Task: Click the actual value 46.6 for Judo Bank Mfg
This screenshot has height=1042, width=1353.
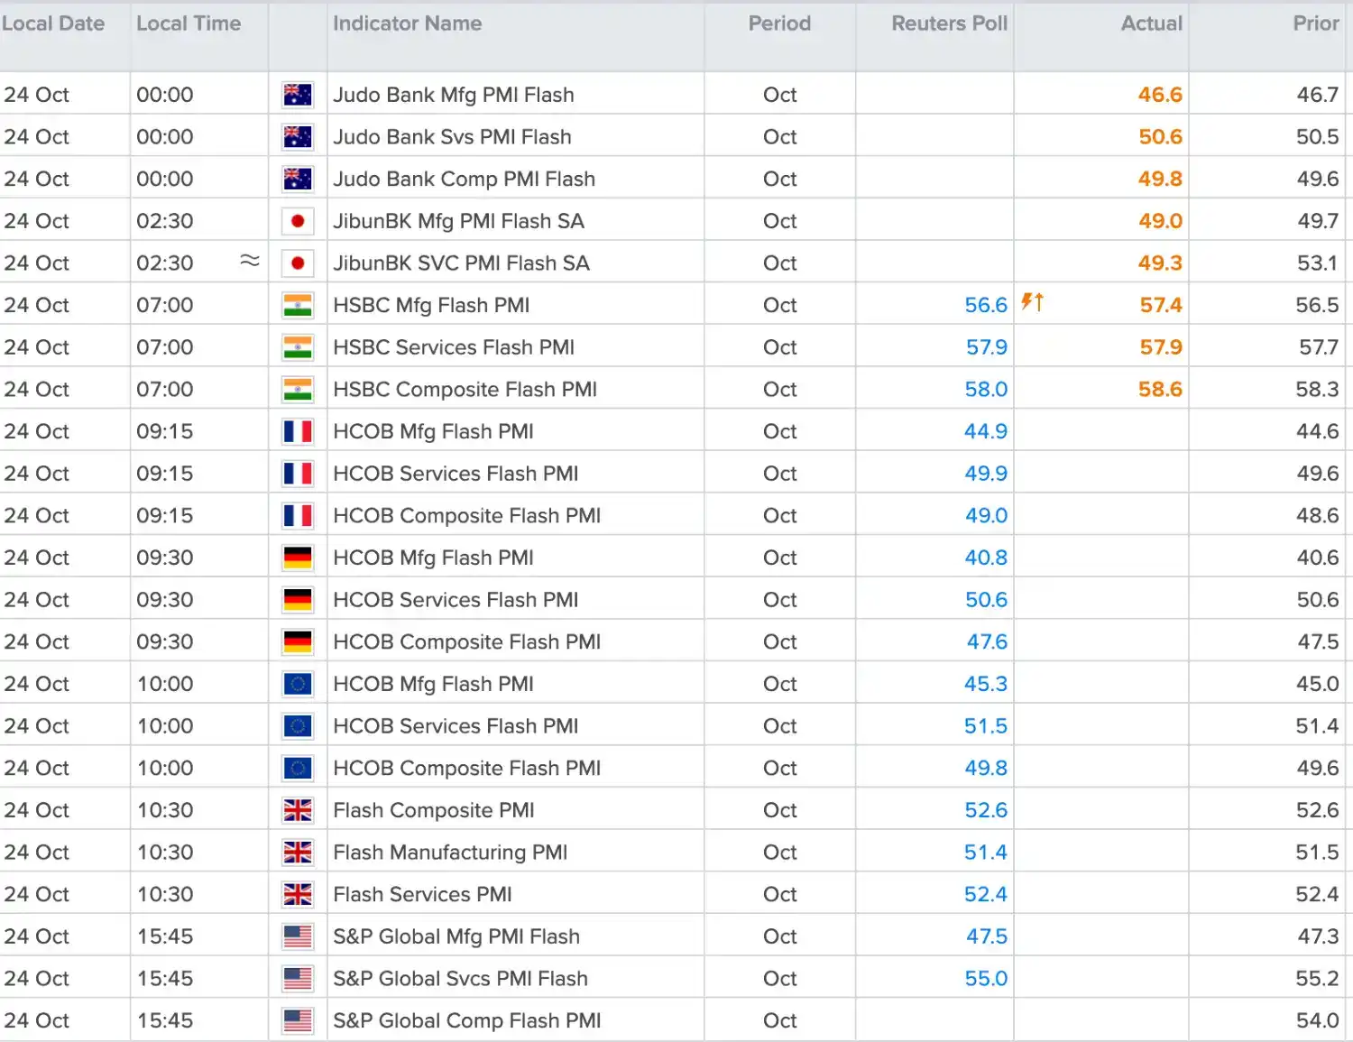Action: [1160, 95]
